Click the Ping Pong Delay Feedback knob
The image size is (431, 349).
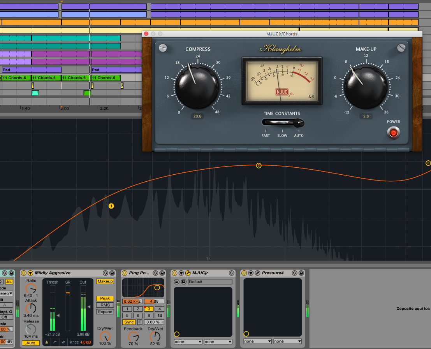(x=133, y=337)
